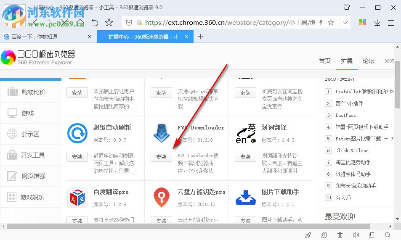Open the FVD Downloader title link
Image resolution: width=401 pixels, height=240 pixels.
(201, 127)
